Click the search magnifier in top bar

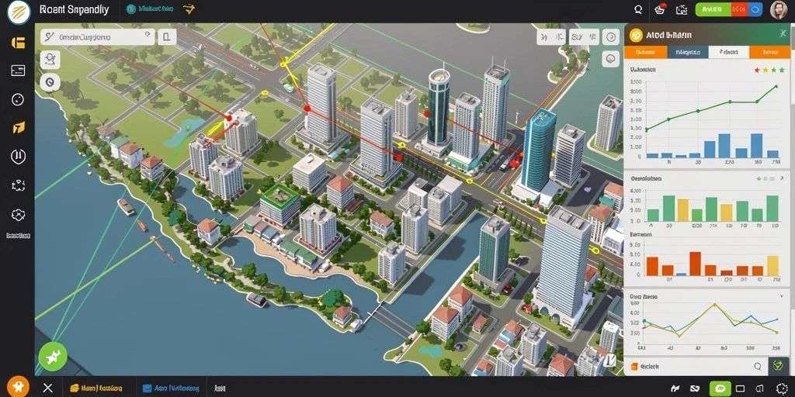pyautogui.click(x=638, y=9)
